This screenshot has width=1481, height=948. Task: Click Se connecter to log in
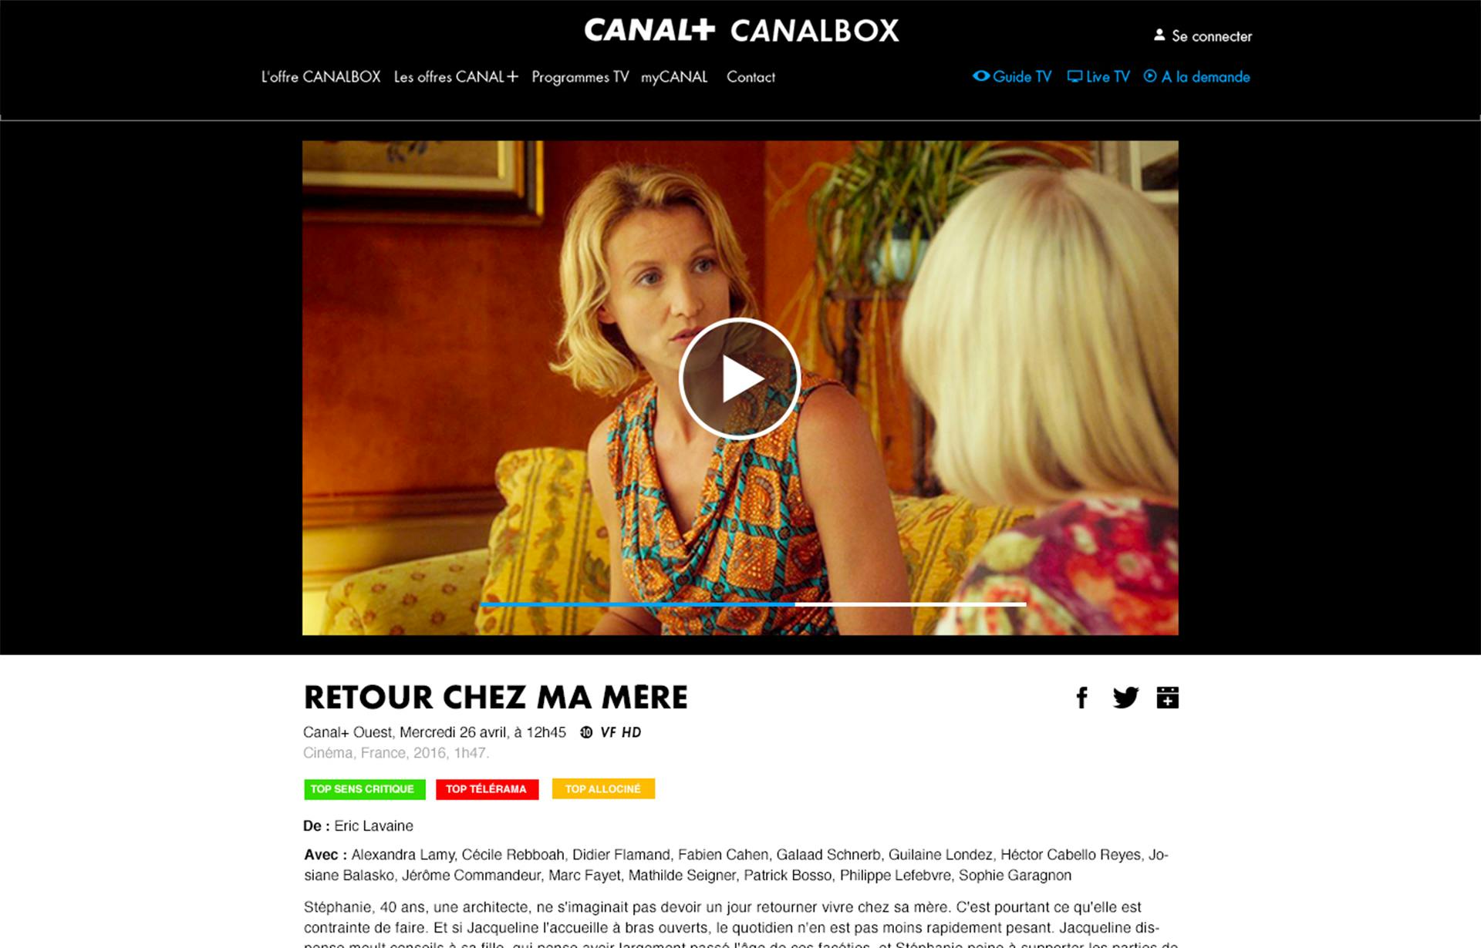click(1212, 36)
